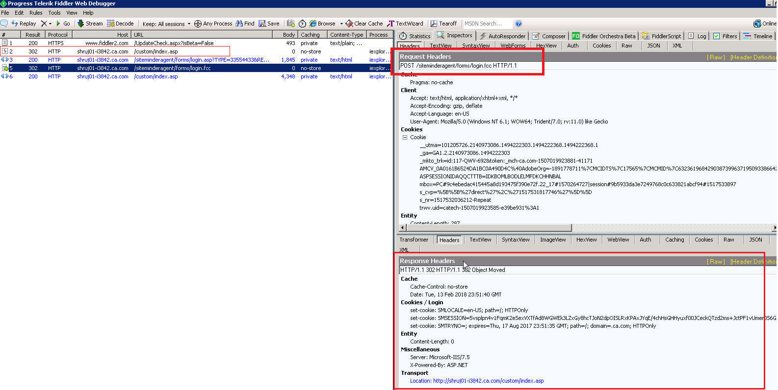Viewport: 778px width, 390px height.
Task: Switch to the Statistics tab
Action: pos(415,36)
